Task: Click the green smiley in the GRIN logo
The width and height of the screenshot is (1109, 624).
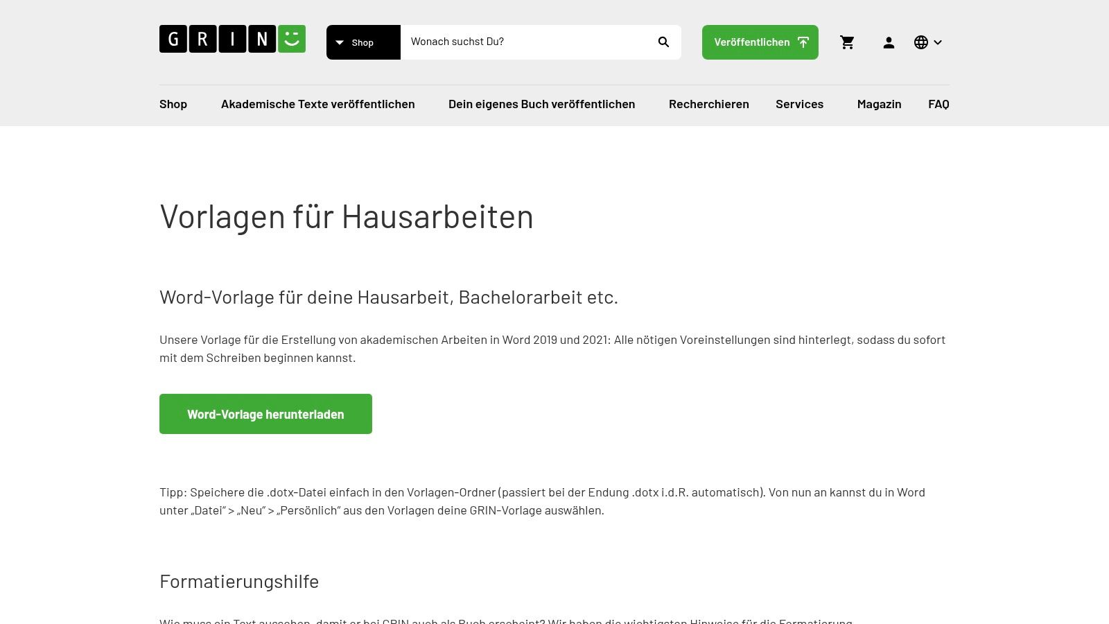Action: pos(291,39)
